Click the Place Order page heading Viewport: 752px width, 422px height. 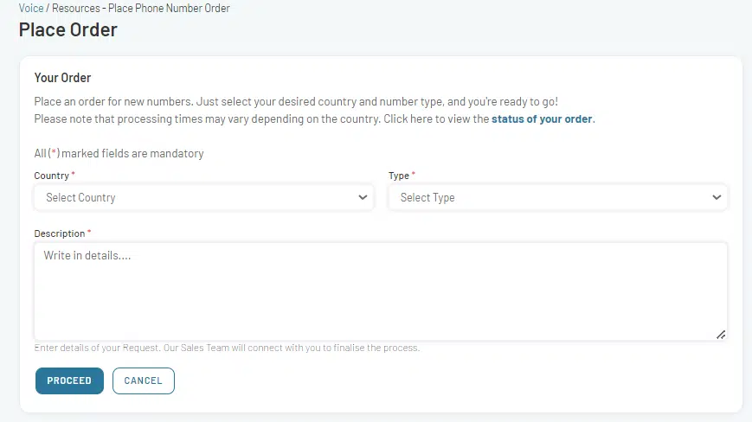68,30
